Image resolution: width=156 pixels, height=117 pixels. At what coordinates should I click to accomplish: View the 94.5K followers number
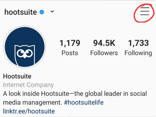[104, 43]
